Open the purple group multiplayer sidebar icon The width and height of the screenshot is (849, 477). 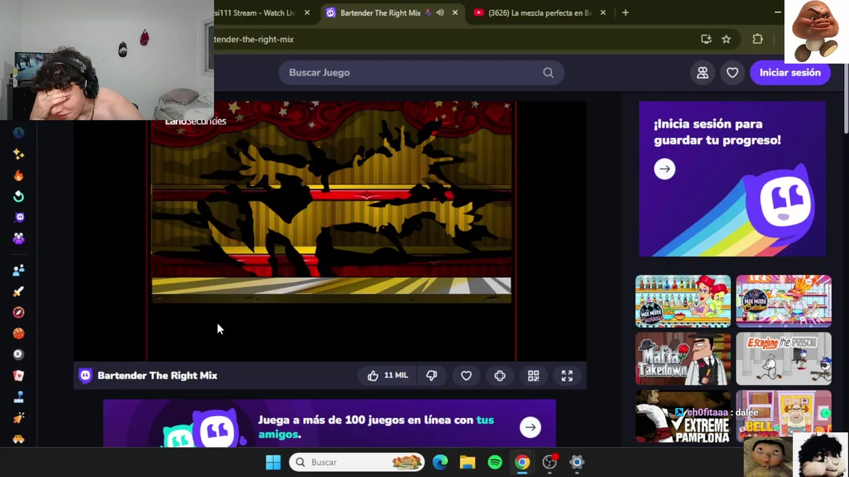click(x=19, y=238)
